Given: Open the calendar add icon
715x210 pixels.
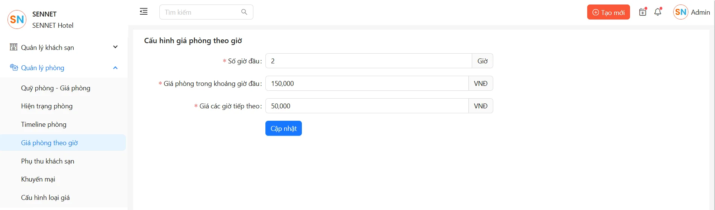Looking at the screenshot, I should point(643,12).
